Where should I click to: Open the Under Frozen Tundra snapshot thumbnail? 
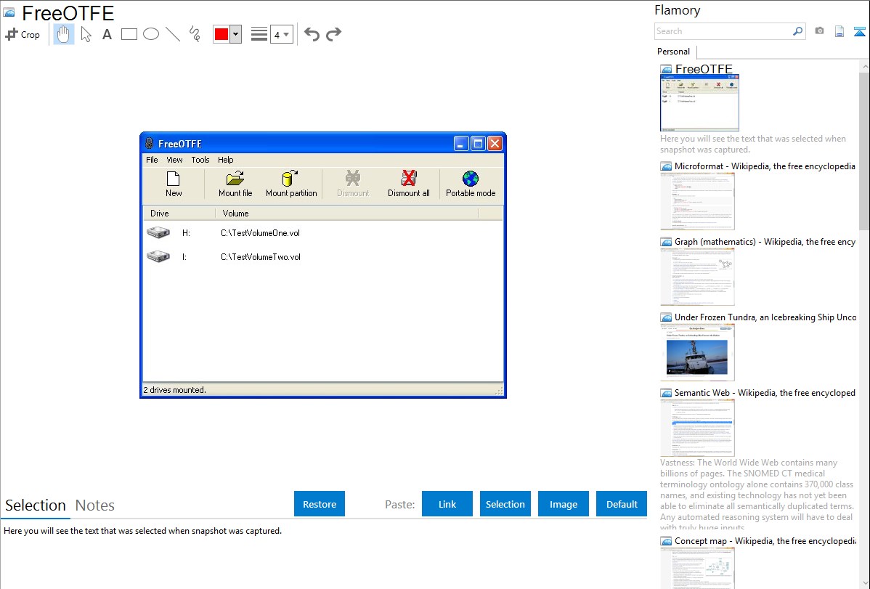coord(697,352)
